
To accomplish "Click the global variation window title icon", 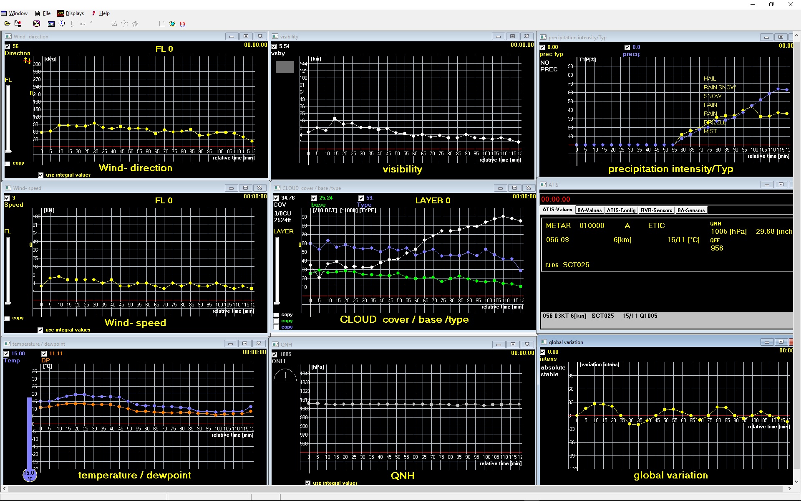I will [x=543, y=342].
